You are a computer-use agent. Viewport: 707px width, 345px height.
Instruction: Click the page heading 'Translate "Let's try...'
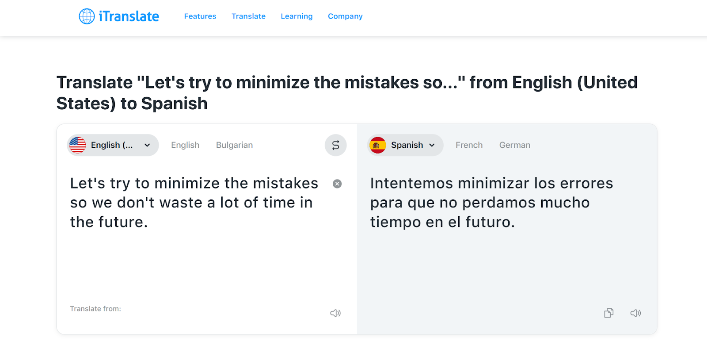[347, 93]
